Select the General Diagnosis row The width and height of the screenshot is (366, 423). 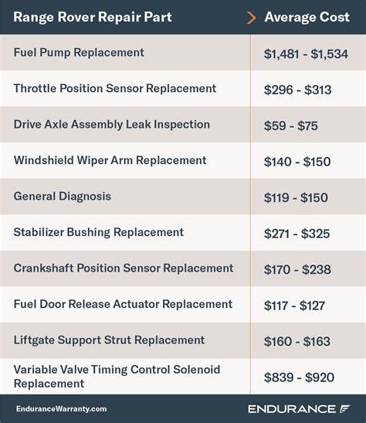pyautogui.click(x=183, y=196)
